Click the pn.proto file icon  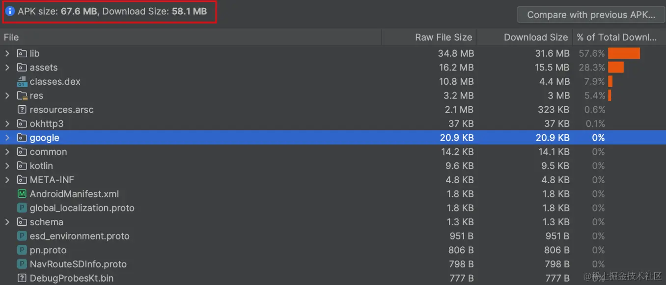pos(22,250)
